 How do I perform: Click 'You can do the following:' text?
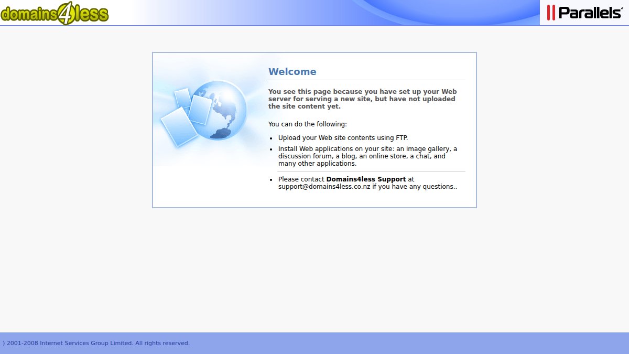click(308, 124)
